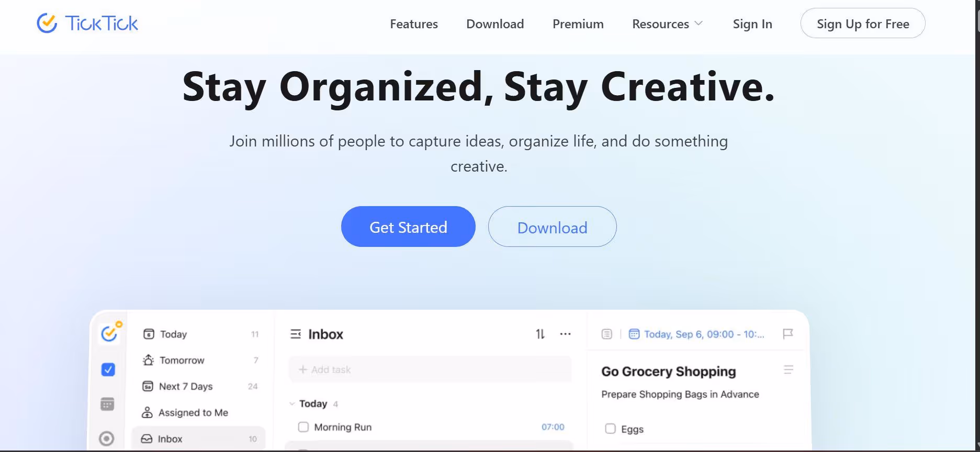Screen dimensions: 980x452
Task: Open the Focus target icon in sidebar
Action: coord(107,438)
